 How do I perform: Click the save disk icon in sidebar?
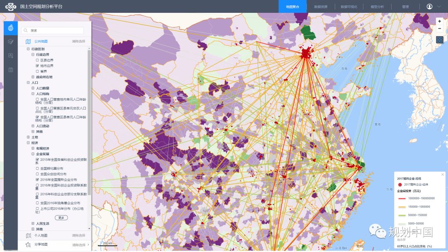[10, 70]
